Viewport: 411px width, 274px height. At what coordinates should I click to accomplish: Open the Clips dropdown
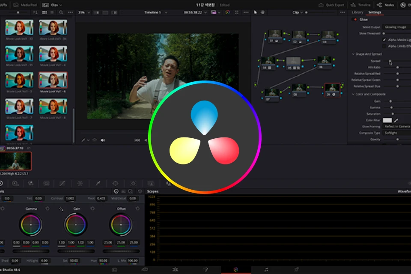[x=52, y=5]
